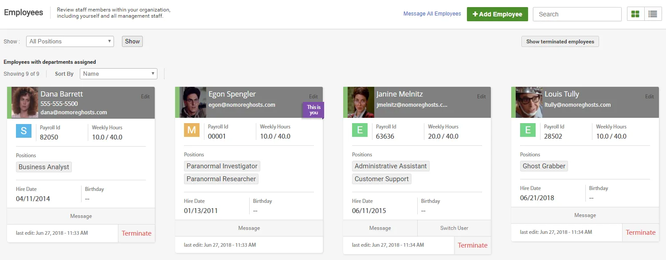The height and width of the screenshot is (260, 666).
Task: Click the S badge on Dana Barrett's card
Action: (x=24, y=131)
